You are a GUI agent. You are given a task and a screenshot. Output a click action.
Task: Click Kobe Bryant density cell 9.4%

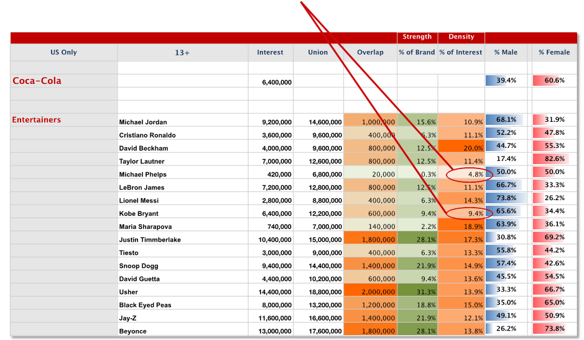[x=461, y=211]
